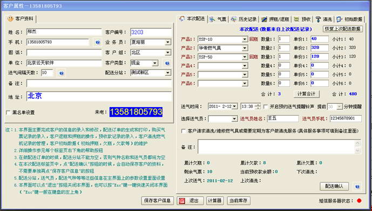This screenshot has height=211, width=372.
Task: Expand the empty 产品4 dropdown
Action: [245, 66]
